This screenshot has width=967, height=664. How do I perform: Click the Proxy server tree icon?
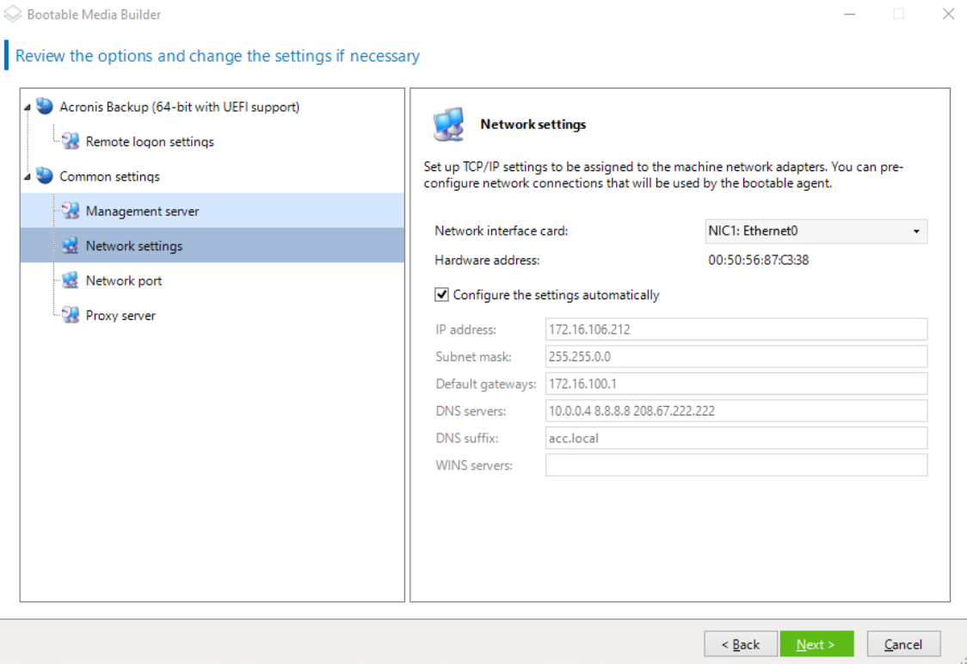pyautogui.click(x=71, y=315)
